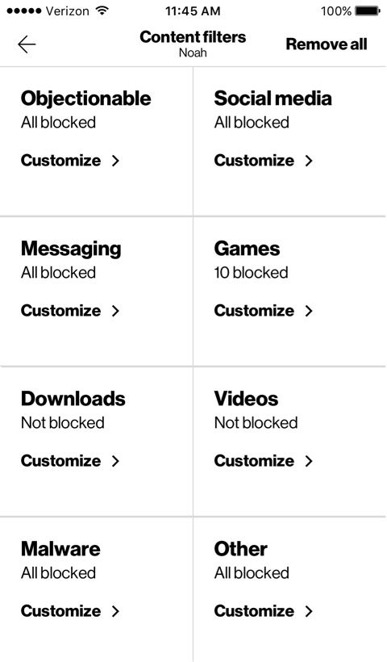Tap the back arrow icon
387x662 pixels.
point(27,44)
